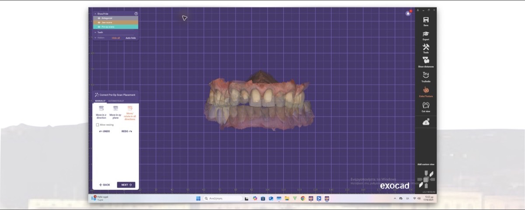Open the notification bell icon
The height and width of the screenshot is (210, 525).
pyautogui.click(x=408, y=13)
